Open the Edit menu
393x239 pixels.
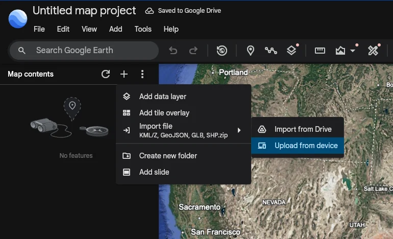tap(63, 29)
